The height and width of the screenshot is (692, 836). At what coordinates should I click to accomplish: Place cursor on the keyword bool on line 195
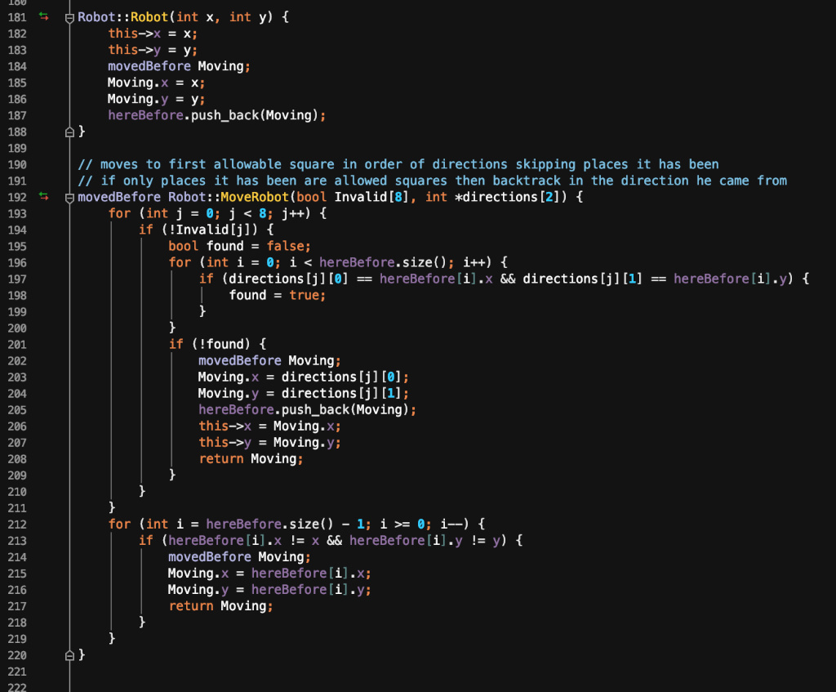click(x=182, y=246)
